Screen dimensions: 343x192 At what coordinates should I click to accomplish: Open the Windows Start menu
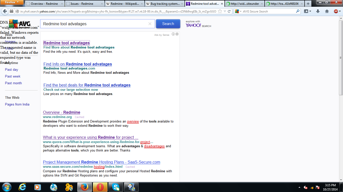(x=7, y=187)
